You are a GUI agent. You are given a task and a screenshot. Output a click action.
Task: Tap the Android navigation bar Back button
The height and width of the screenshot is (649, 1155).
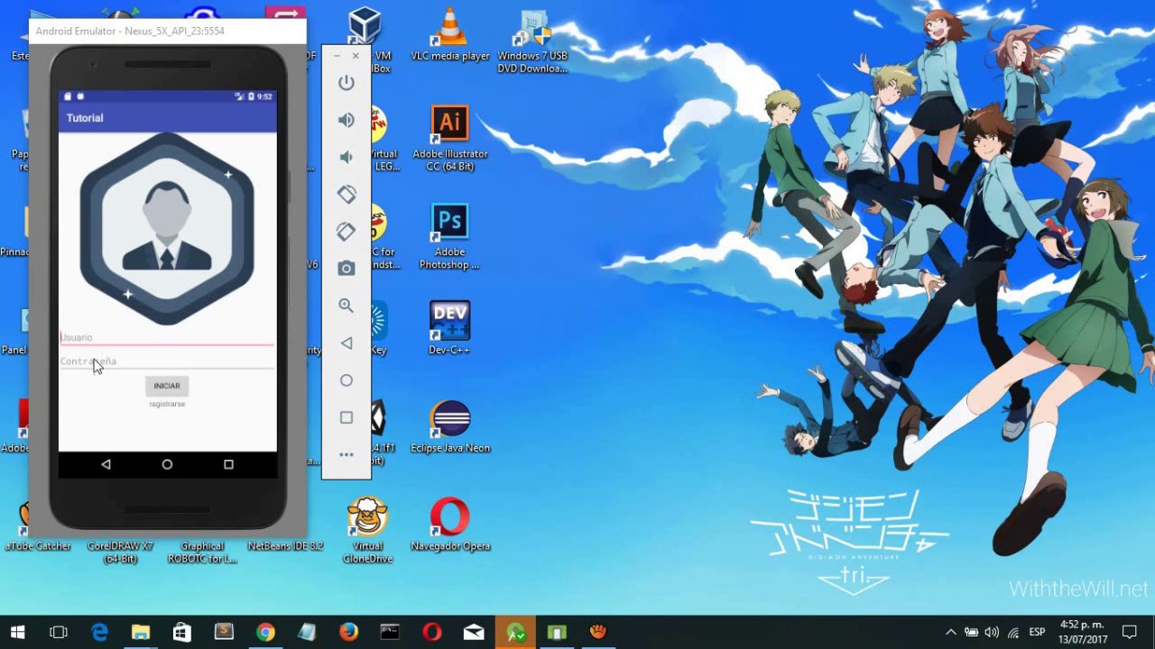[x=106, y=464]
